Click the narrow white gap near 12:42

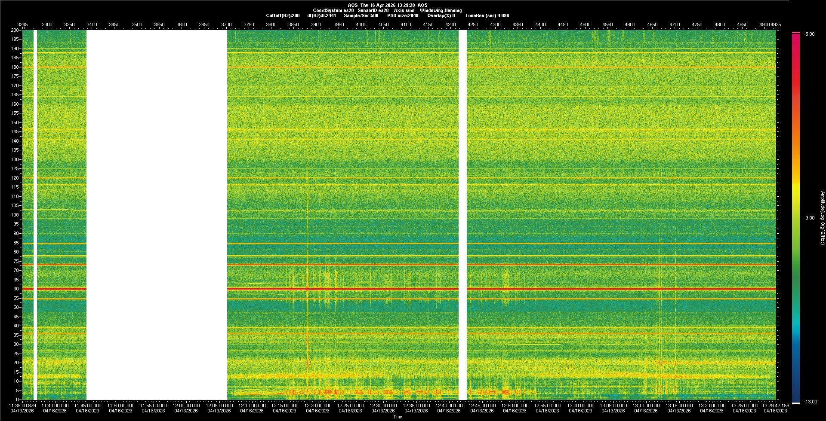(x=462, y=215)
